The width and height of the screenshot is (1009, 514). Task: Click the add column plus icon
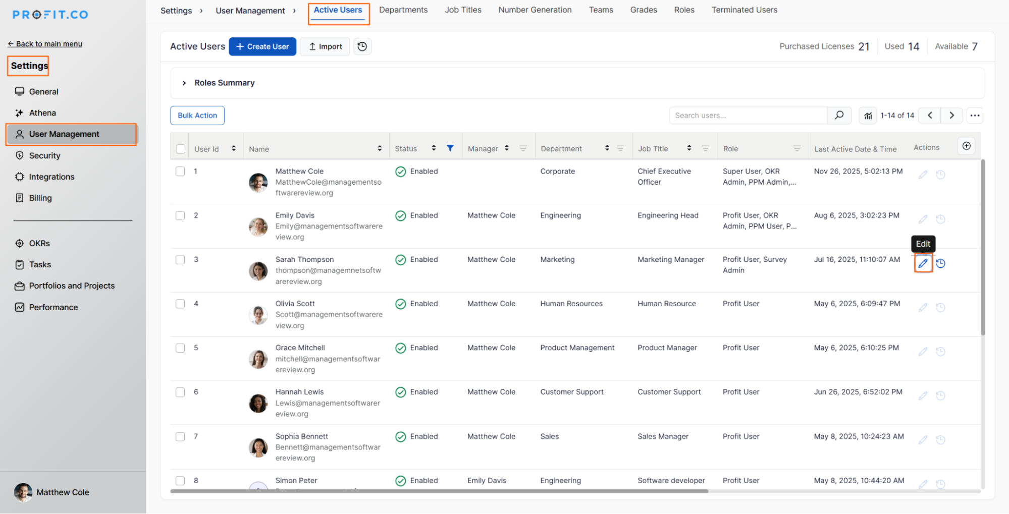pos(966,146)
